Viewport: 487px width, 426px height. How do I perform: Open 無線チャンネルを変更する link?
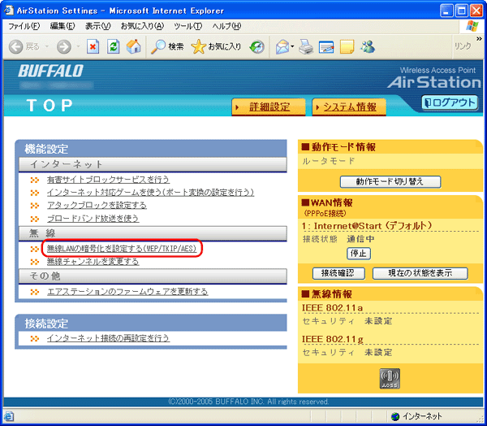(x=93, y=262)
